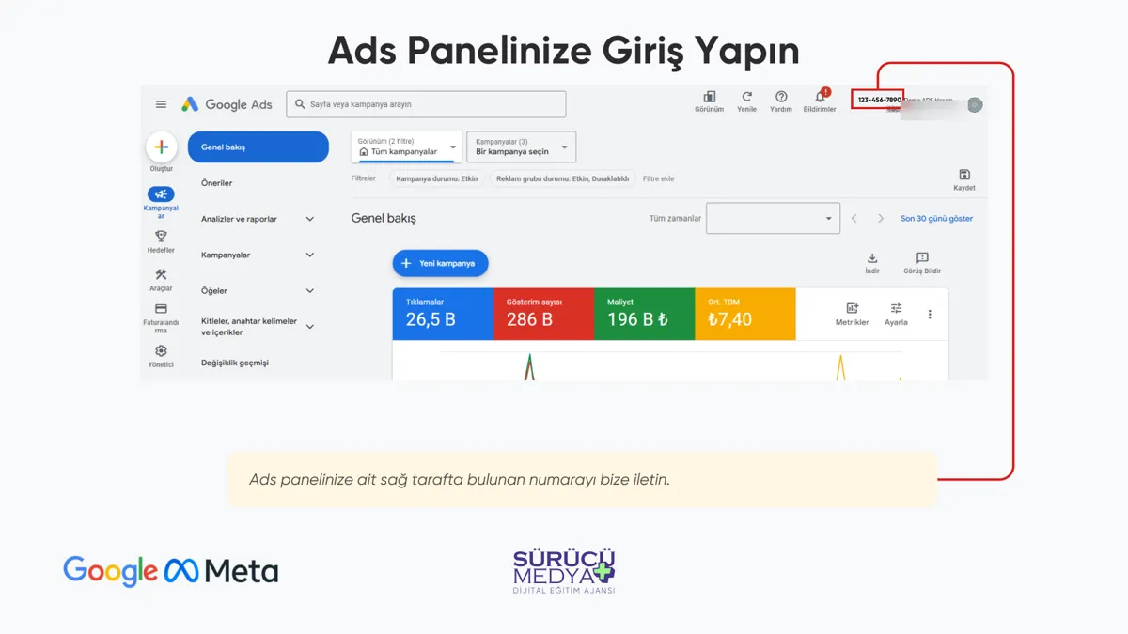Open Yardım help icon
Image resolution: width=1128 pixels, height=634 pixels.
point(781,97)
